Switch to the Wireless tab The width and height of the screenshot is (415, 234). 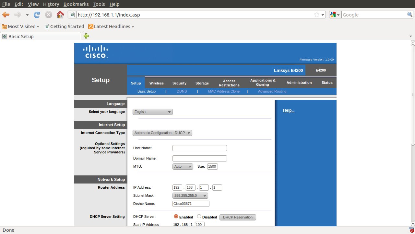pos(156,83)
